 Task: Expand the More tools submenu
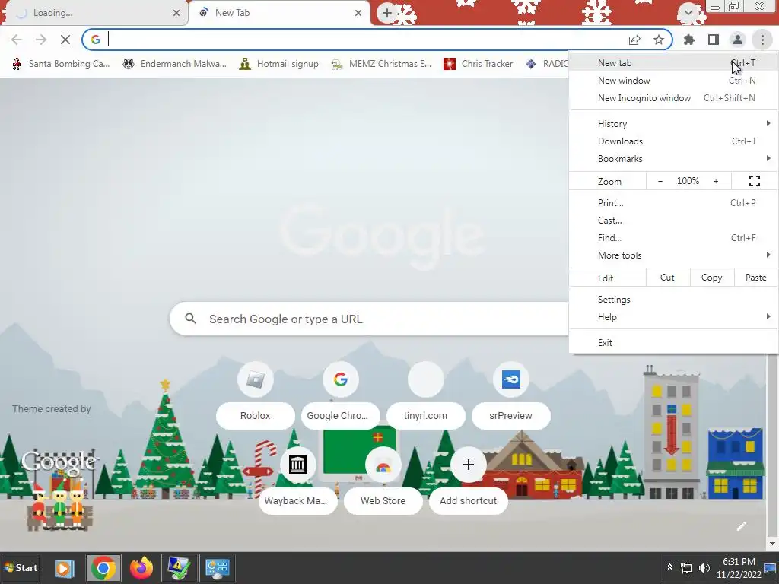pyautogui.click(x=674, y=255)
